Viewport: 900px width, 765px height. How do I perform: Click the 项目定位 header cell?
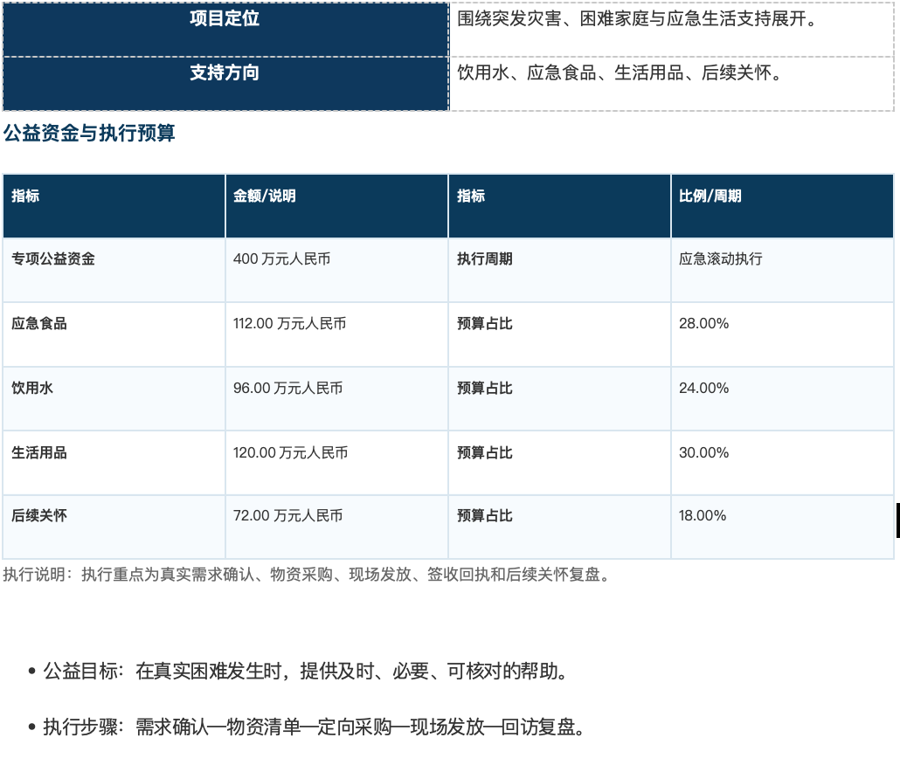(225, 29)
